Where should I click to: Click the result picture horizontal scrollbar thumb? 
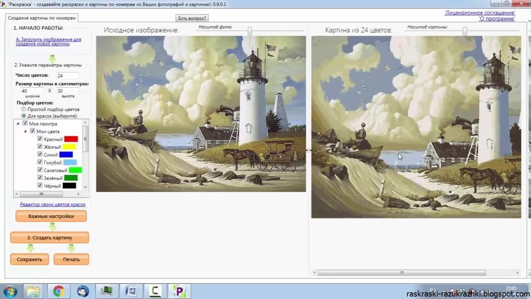[402, 273]
